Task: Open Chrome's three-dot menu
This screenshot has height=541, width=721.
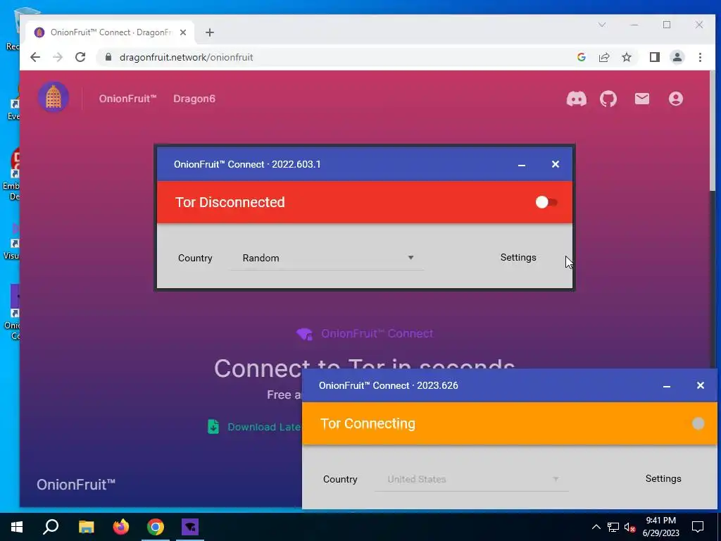Action: [700, 57]
